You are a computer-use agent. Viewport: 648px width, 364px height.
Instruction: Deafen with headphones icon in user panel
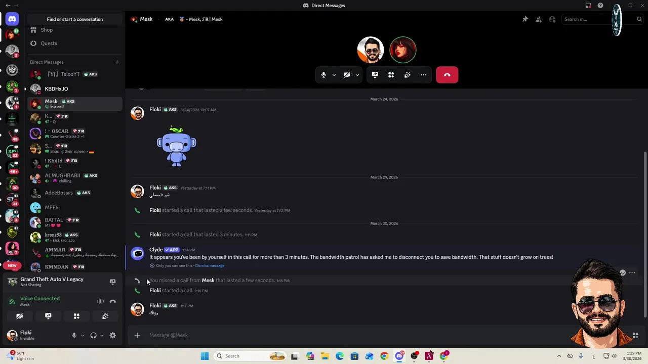coord(93,335)
